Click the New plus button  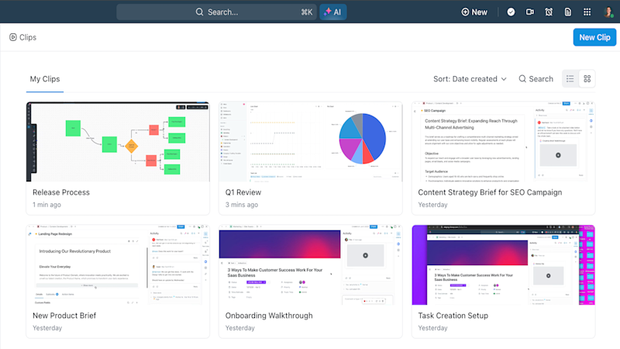coord(474,12)
